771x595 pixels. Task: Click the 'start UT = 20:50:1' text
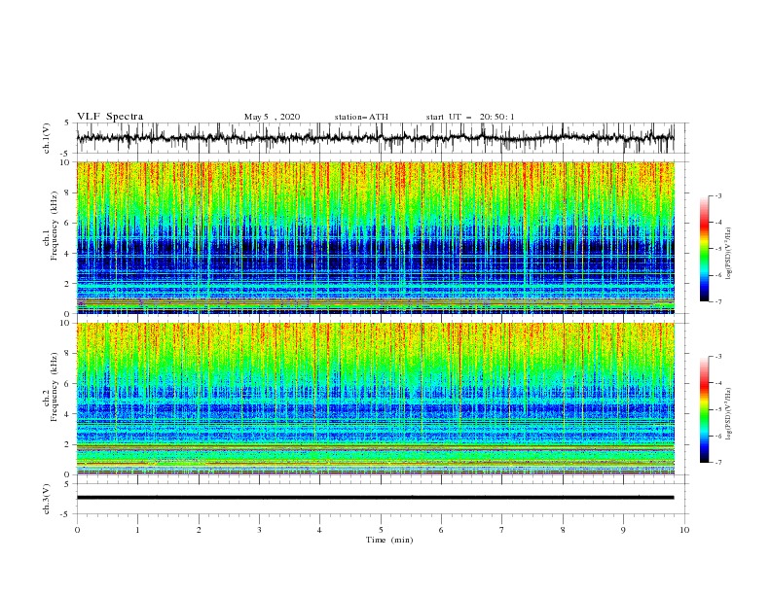click(x=470, y=117)
